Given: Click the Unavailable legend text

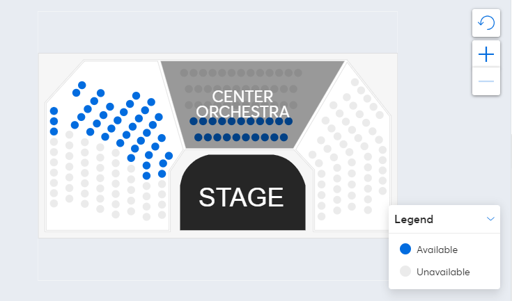Looking at the screenshot, I should point(443,272).
